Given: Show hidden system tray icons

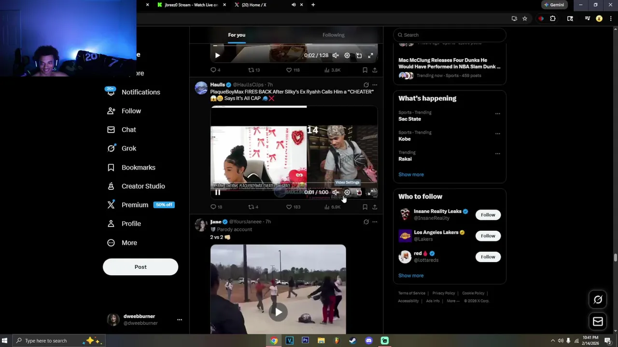Looking at the screenshot, I should pyautogui.click(x=553, y=341).
